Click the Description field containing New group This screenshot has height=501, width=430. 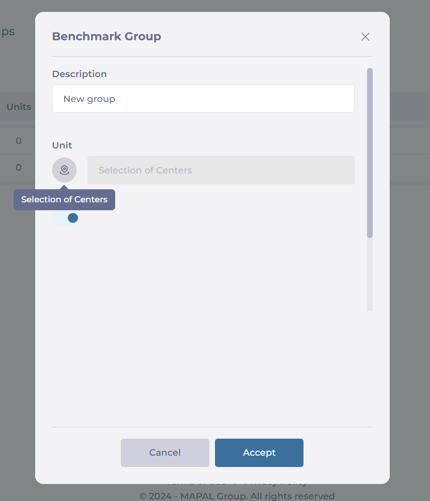pyautogui.click(x=203, y=99)
